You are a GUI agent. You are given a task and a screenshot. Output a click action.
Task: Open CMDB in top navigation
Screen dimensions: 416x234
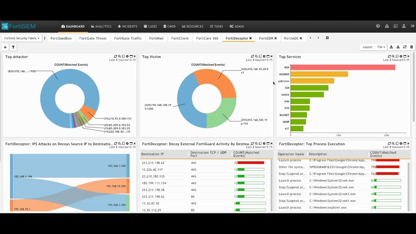(x=169, y=26)
